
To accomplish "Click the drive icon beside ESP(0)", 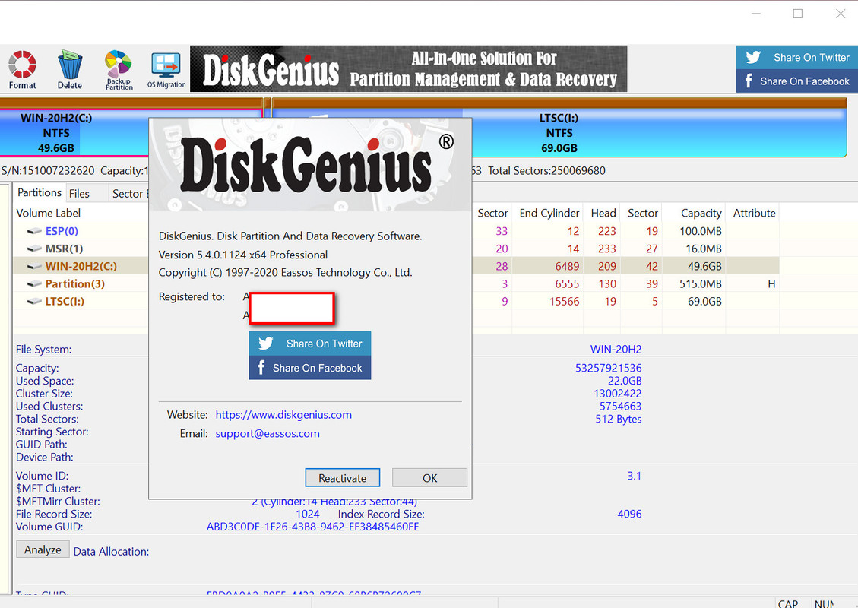I will point(34,231).
